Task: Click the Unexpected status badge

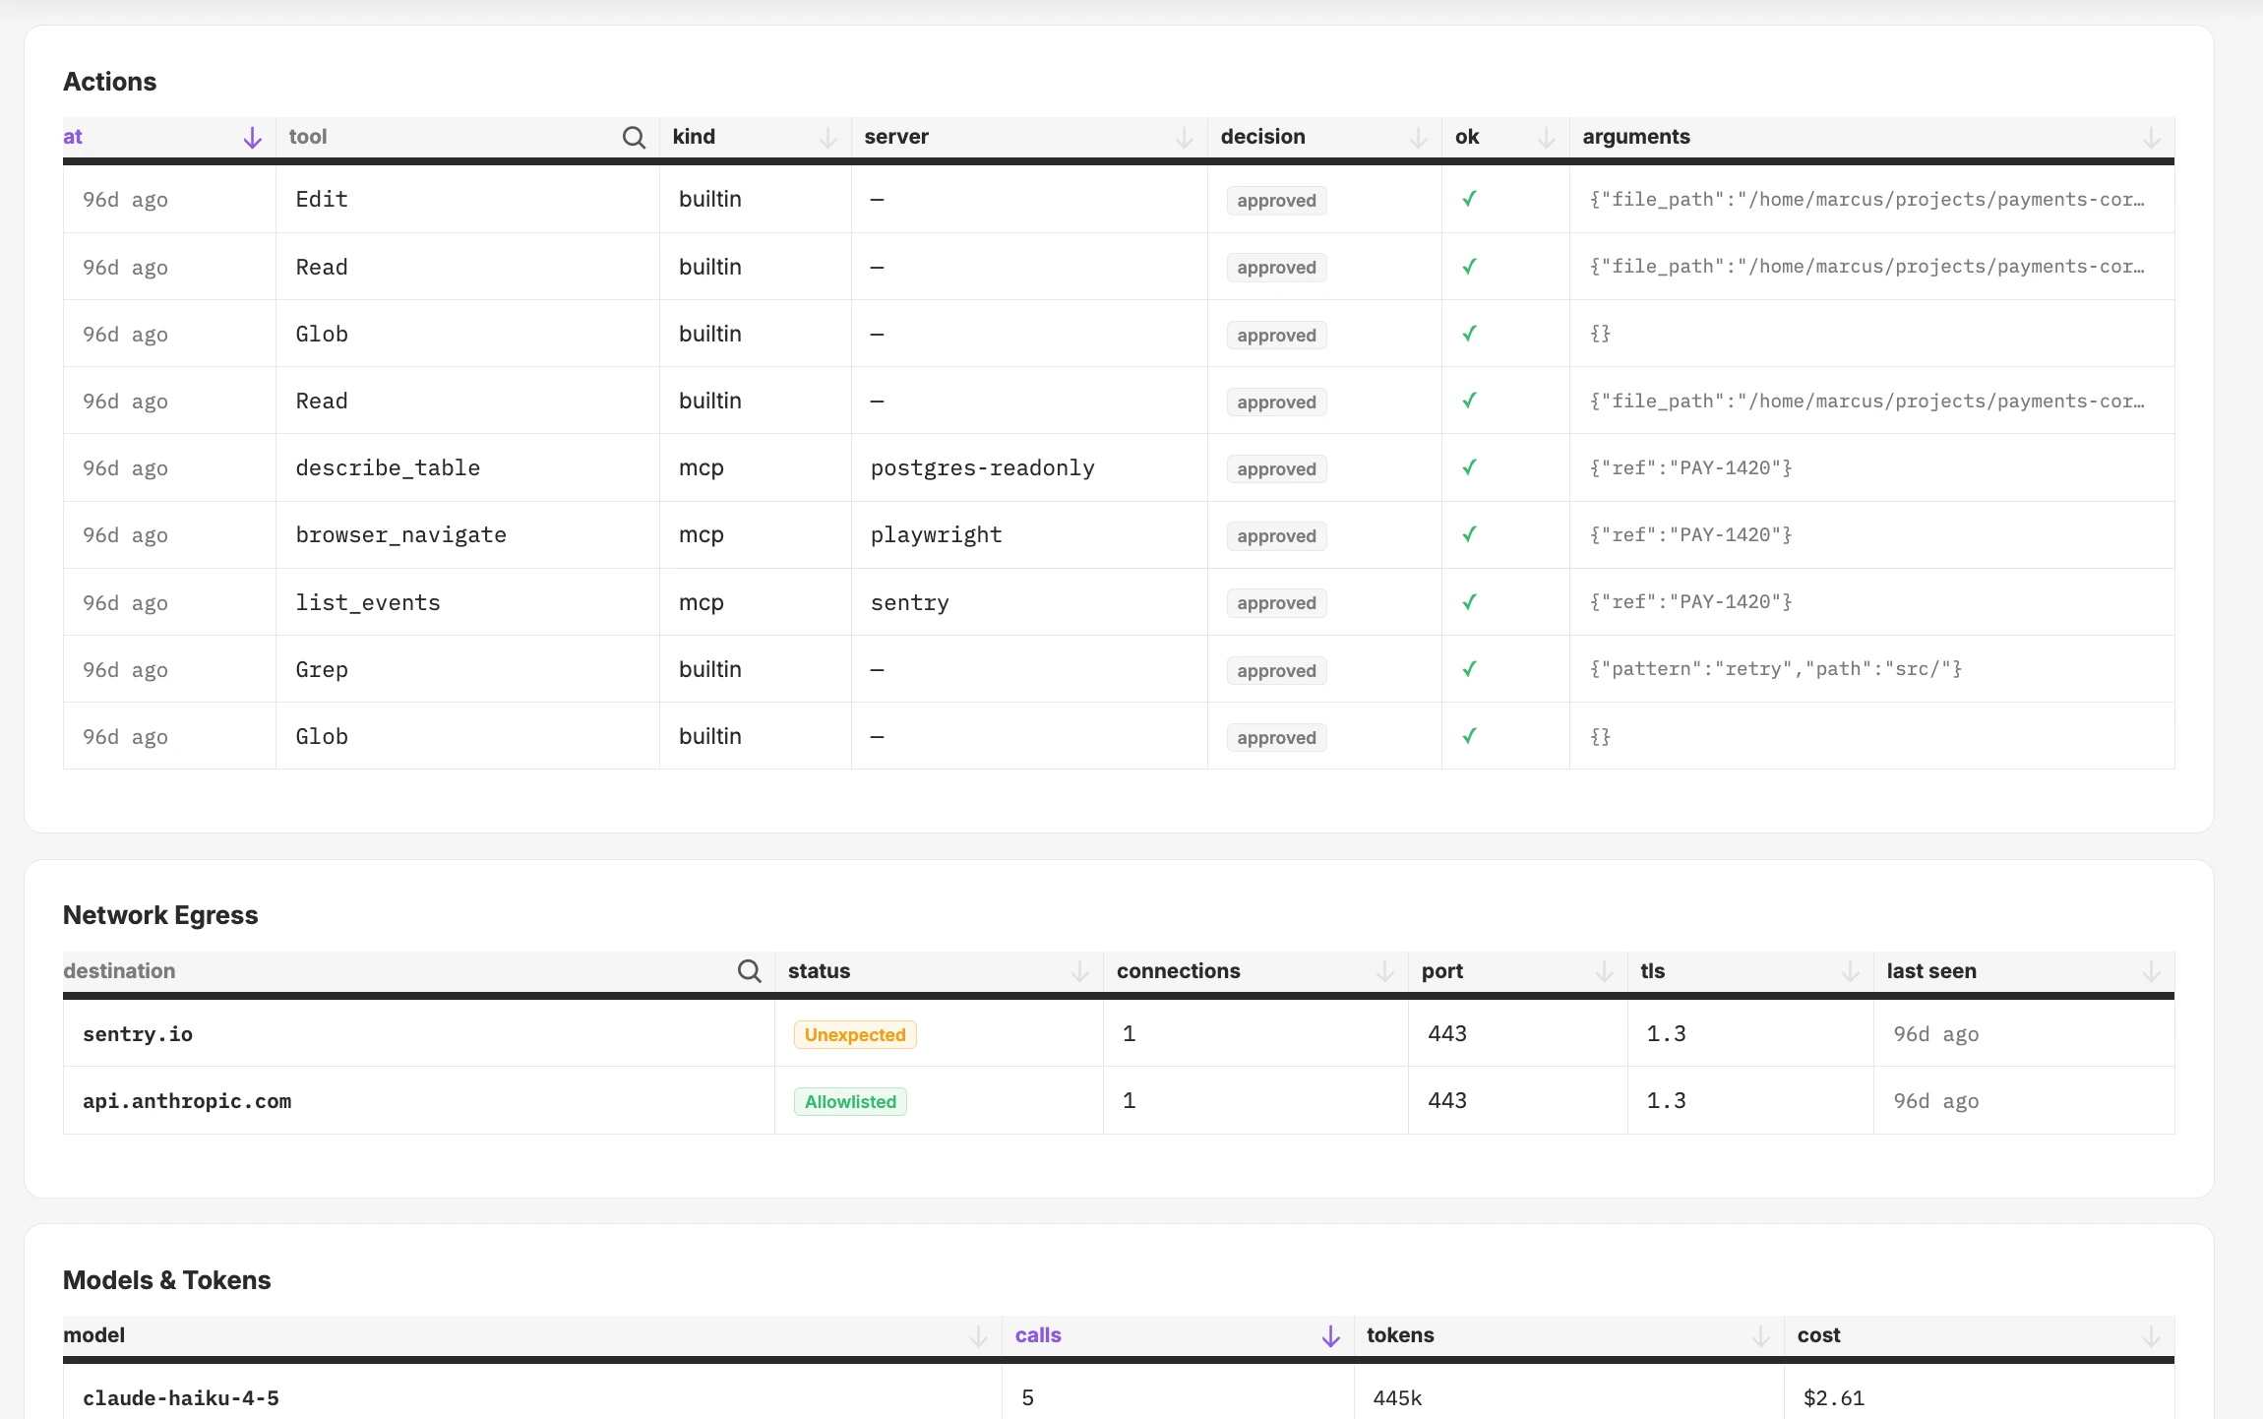Action: coord(855,1035)
